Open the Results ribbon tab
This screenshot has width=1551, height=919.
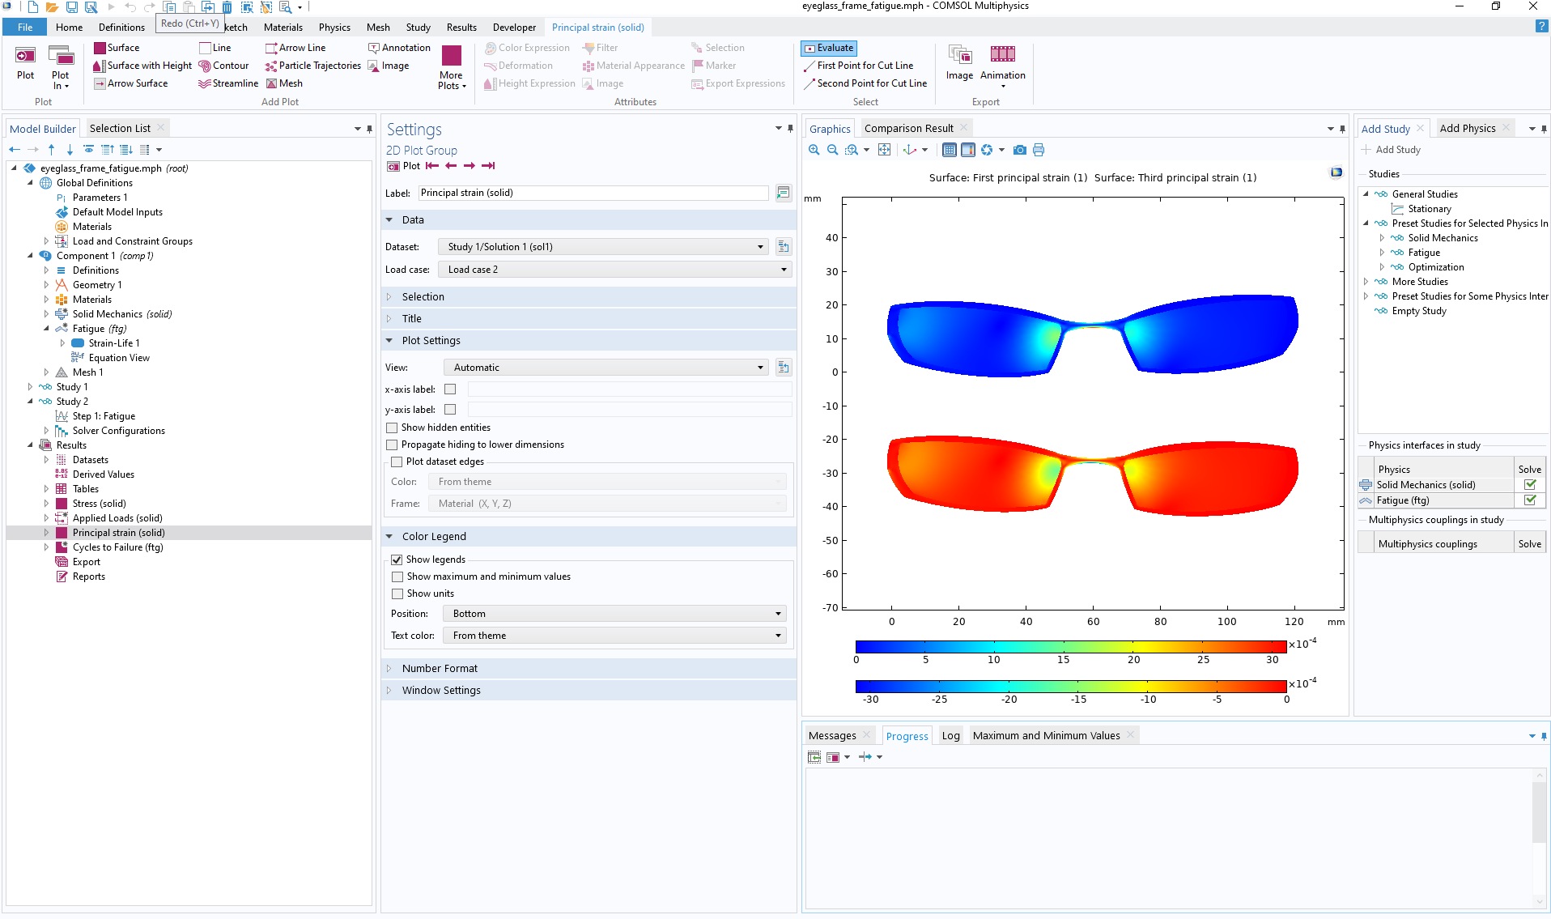click(461, 28)
